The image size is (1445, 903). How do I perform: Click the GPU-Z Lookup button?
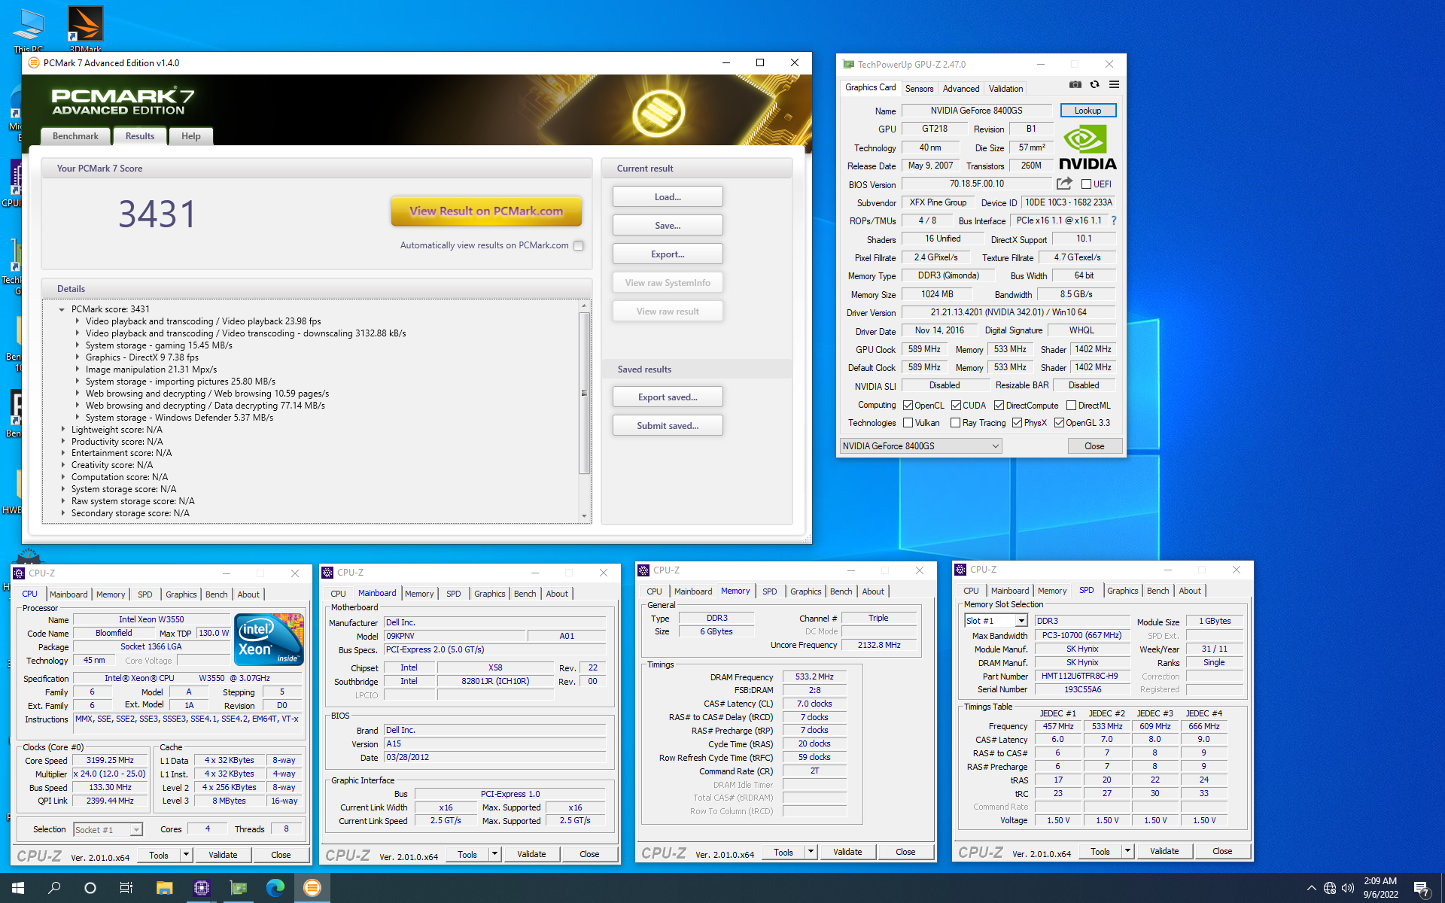pyautogui.click(x=1088, y=111)
